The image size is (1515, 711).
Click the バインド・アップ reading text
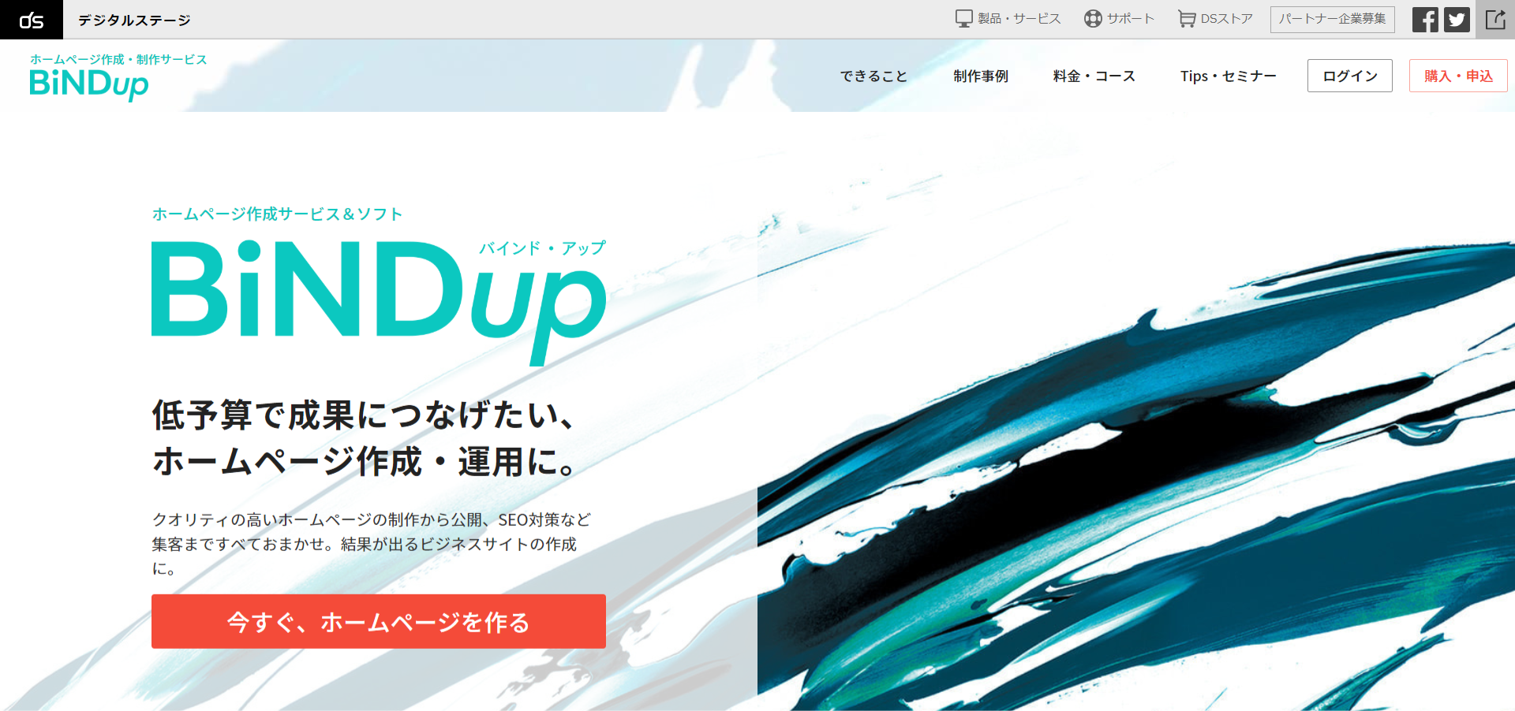pyautogui.click(x=543, y=248)
